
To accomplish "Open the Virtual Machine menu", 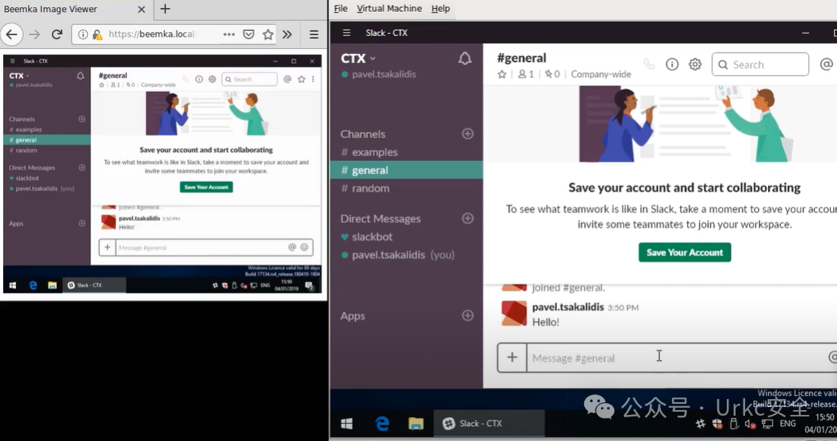I will (389, 9).
